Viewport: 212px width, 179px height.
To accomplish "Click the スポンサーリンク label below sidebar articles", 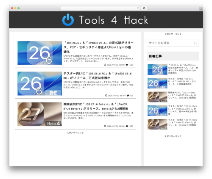I will tap(173, 136).
